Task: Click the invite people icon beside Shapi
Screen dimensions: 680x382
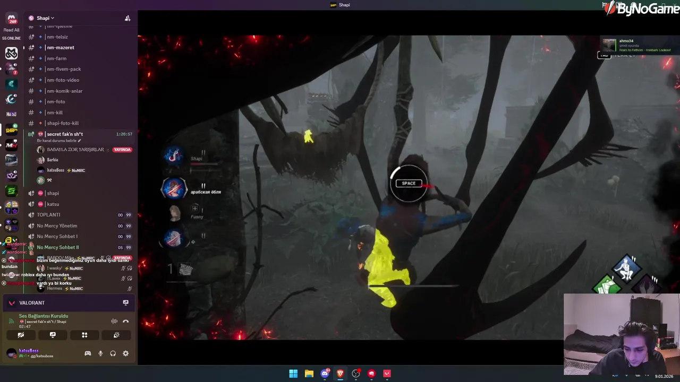Action: pos(127,18)
